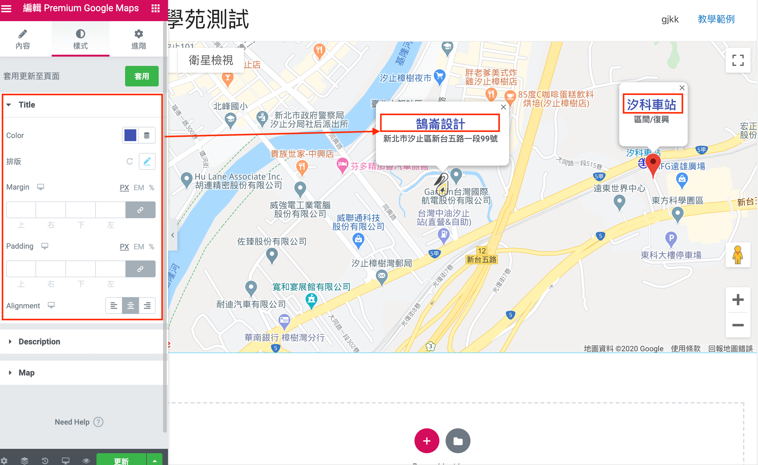758x465 pixels.
Task: Click the 汐止樟樹灣郵局 mail marker
Action: point(381,277)
